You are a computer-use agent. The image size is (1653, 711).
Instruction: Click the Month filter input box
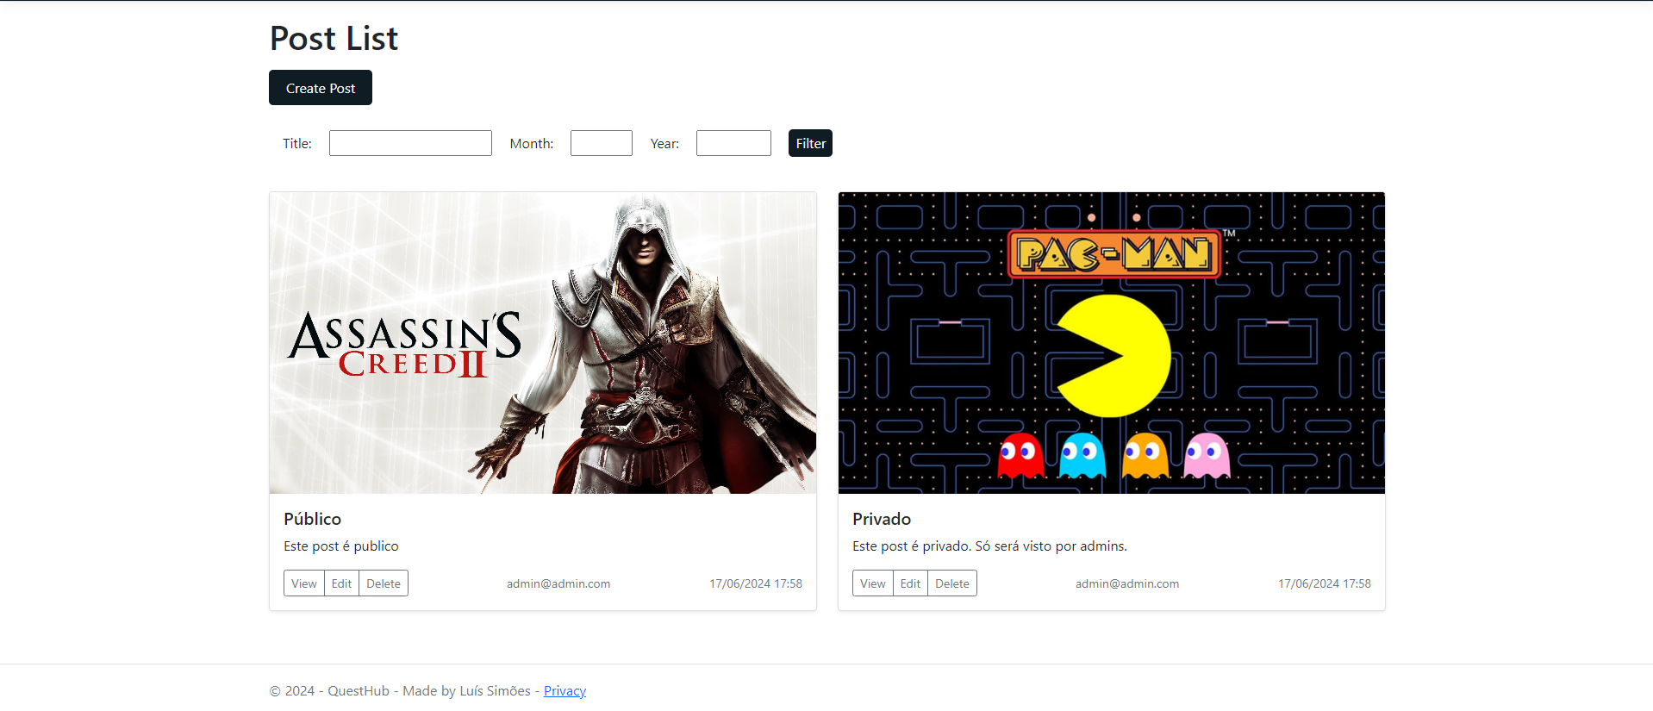(601, 143)
